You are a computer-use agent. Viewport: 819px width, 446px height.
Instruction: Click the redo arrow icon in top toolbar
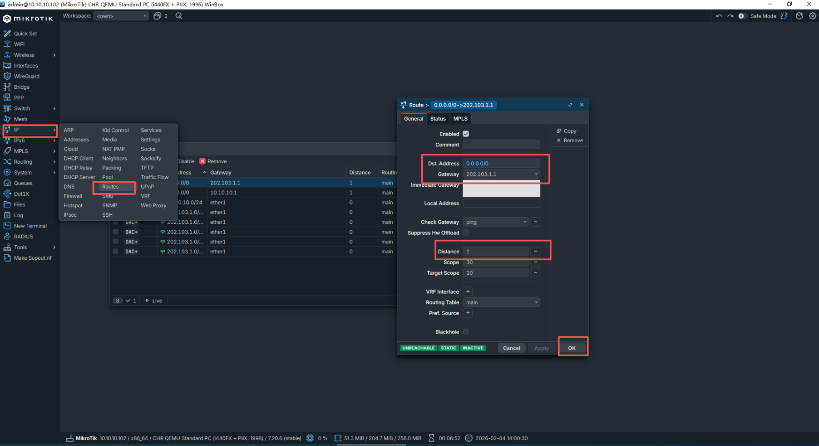point(730,16)
